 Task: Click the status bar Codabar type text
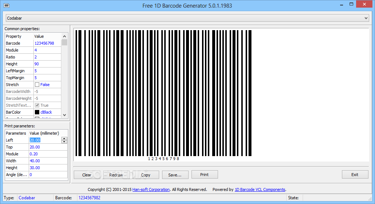pyautogui.click(x=27, y=198)
